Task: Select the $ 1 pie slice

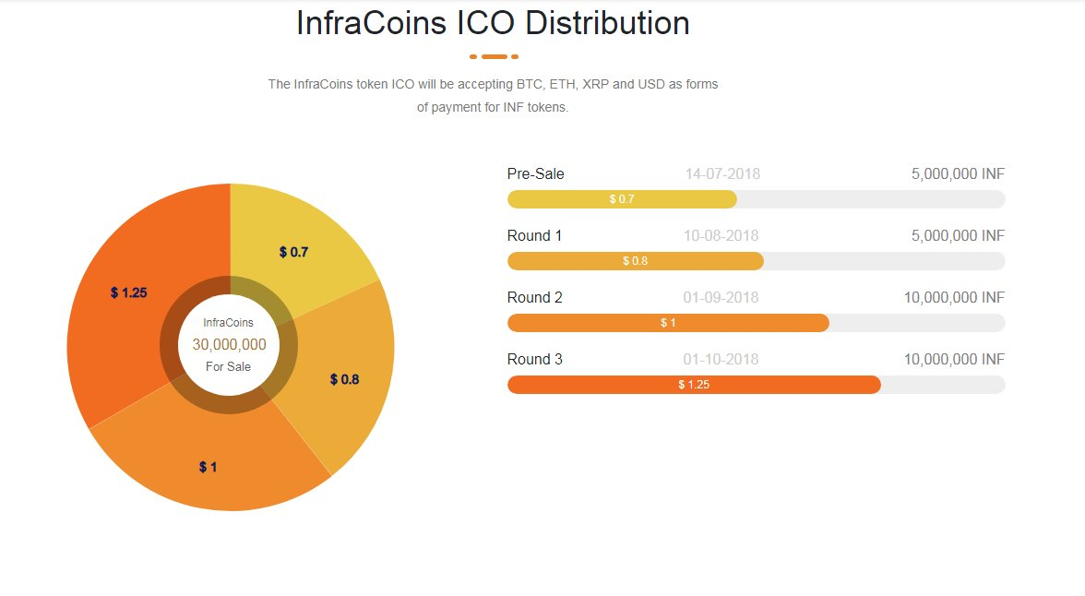Action: [x=209, y=467]
